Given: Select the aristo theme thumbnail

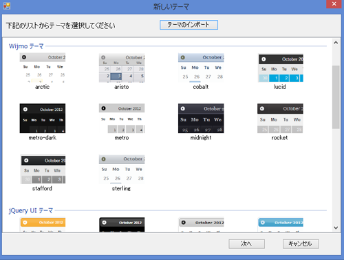Looking at the screenshot, I should coord(122,68).
